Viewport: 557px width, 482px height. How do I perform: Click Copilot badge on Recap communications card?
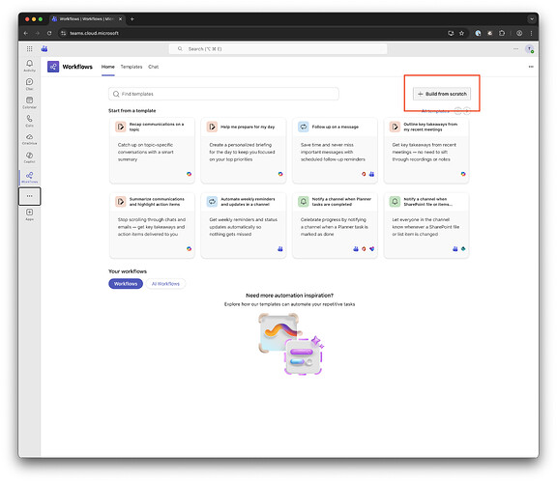tap(189, 174)
